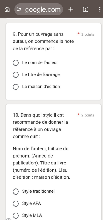
Task: Open the three-dot browser menu
Action: (100, 9)
